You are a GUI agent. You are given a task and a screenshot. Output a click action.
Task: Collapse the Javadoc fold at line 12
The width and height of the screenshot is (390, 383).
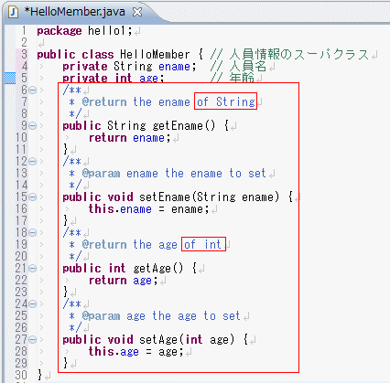pos(33,161)
